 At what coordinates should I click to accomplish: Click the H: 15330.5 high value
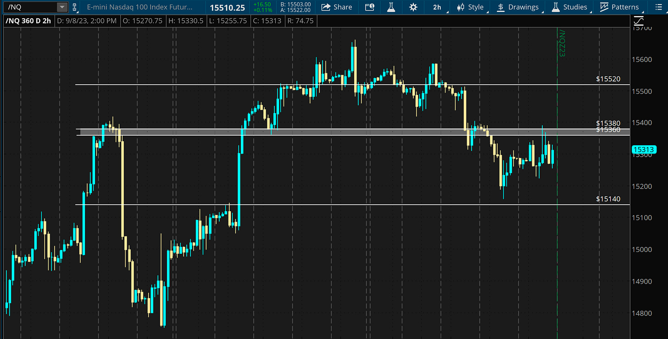tap(187, 21)
